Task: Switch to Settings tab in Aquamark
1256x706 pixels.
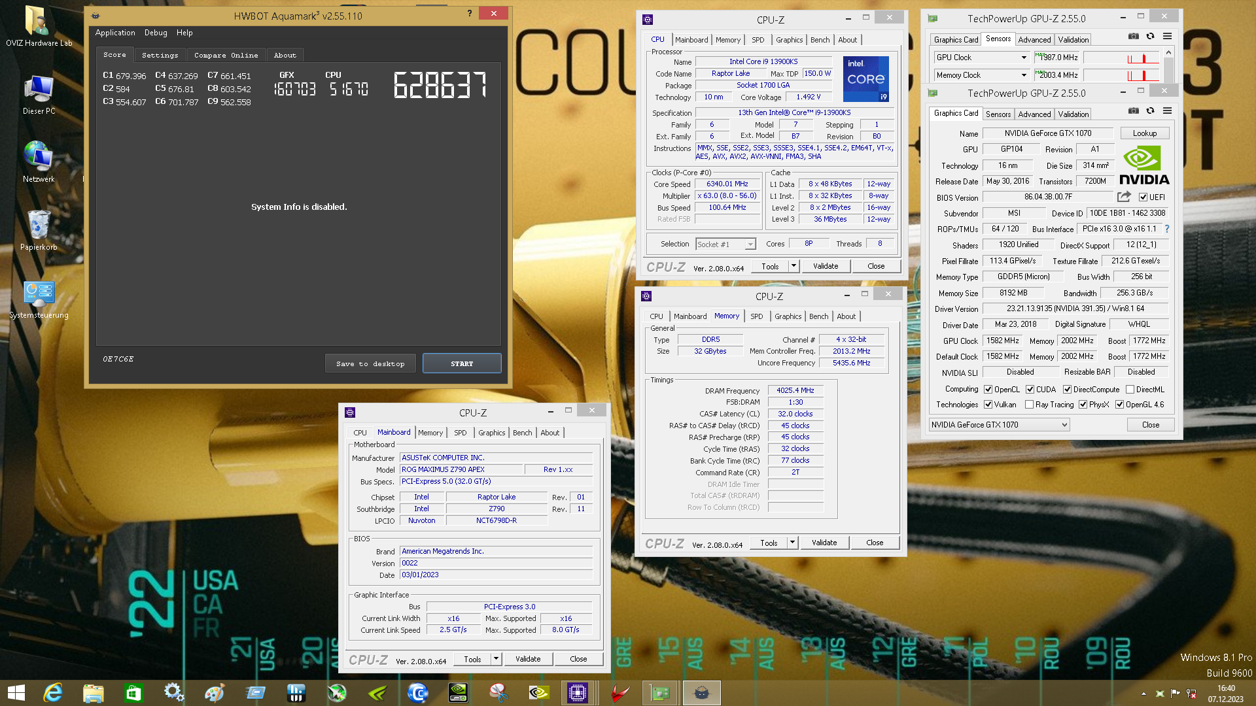Action: (x=160, y=56)
